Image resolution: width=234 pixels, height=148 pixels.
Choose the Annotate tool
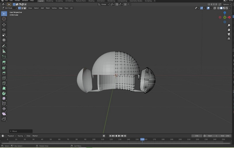tap(4, 46)
